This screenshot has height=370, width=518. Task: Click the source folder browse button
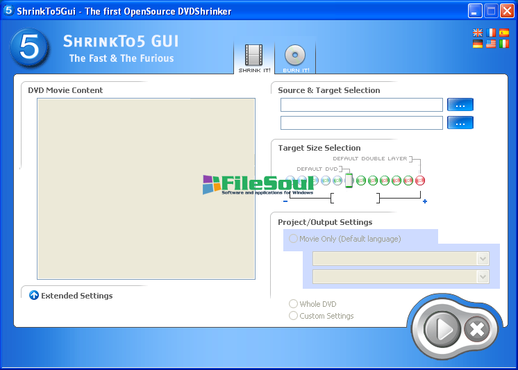coord(460,105)
